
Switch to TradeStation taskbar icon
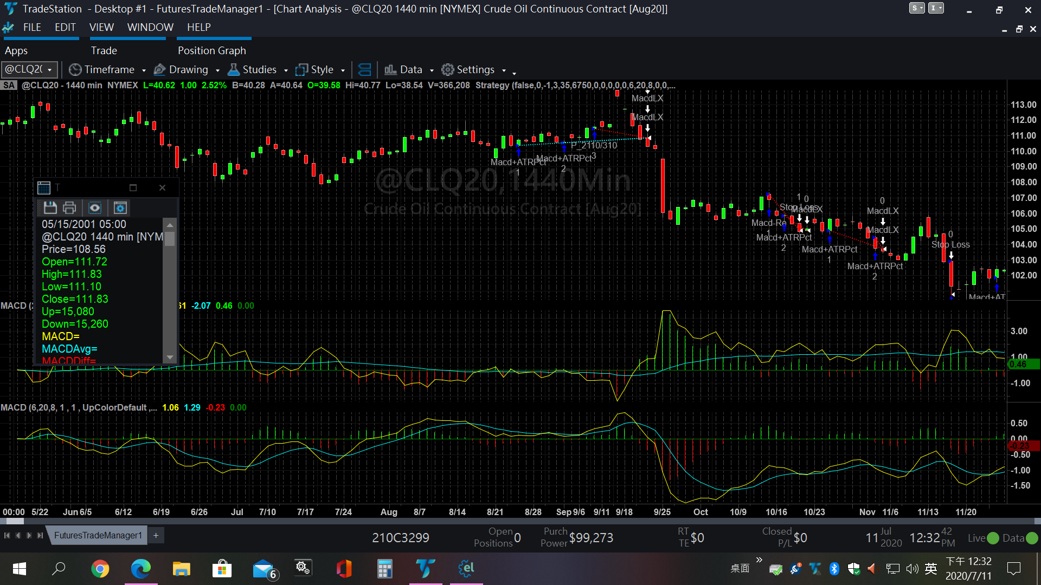426,569
